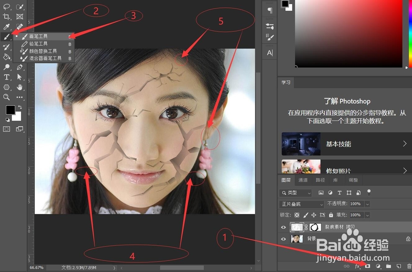Screen dimensions: 412x272
Task: Create a new layer with the new layer icon
Action: [x=398, y=265]
